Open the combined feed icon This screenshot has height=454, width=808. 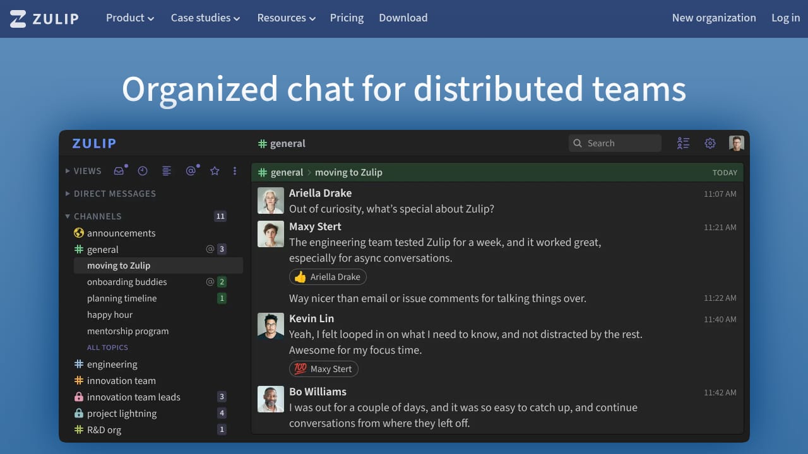click(x=167, y=171)
